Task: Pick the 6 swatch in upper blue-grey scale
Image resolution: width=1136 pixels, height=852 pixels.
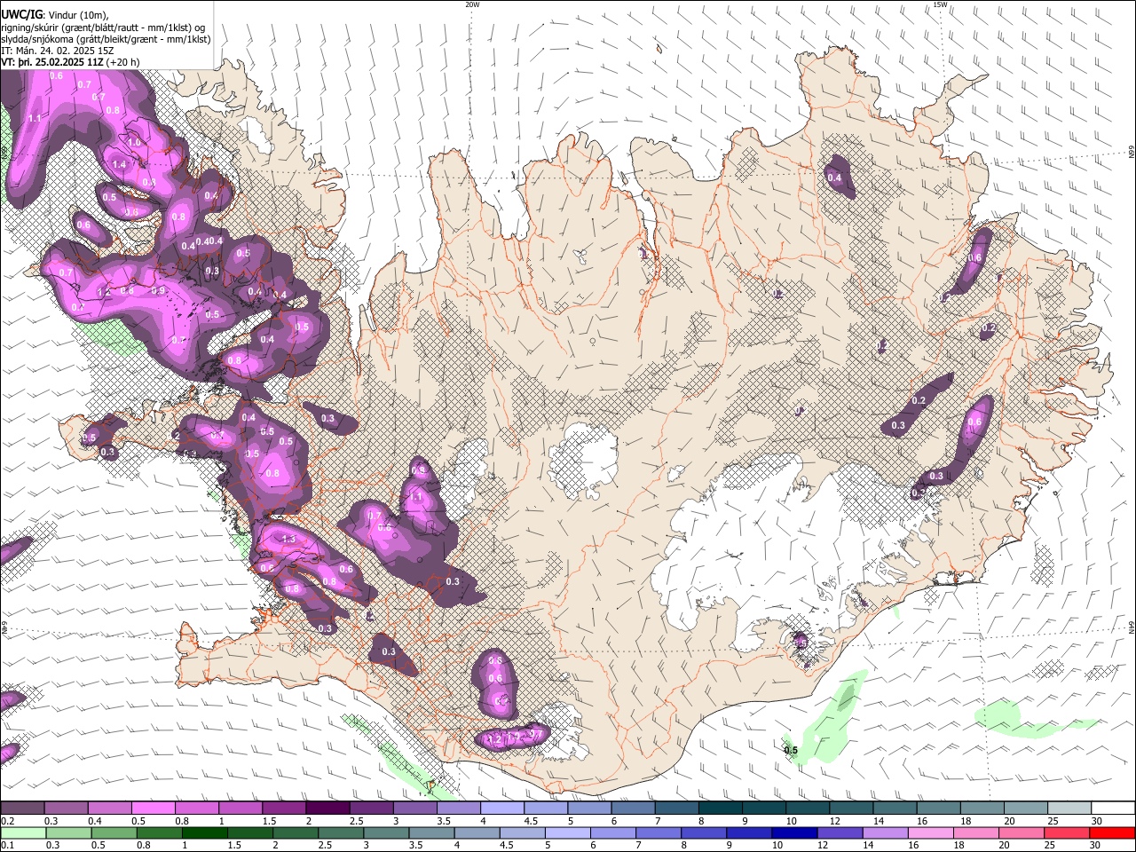Action: [x=632, y=809]
